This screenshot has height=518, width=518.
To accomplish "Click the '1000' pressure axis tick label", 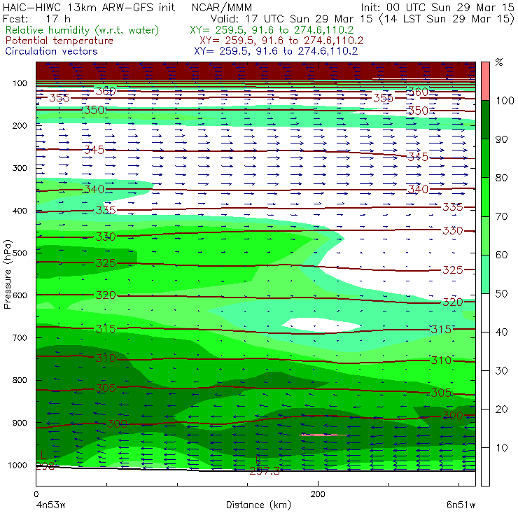I will click(x=17, y=465).
